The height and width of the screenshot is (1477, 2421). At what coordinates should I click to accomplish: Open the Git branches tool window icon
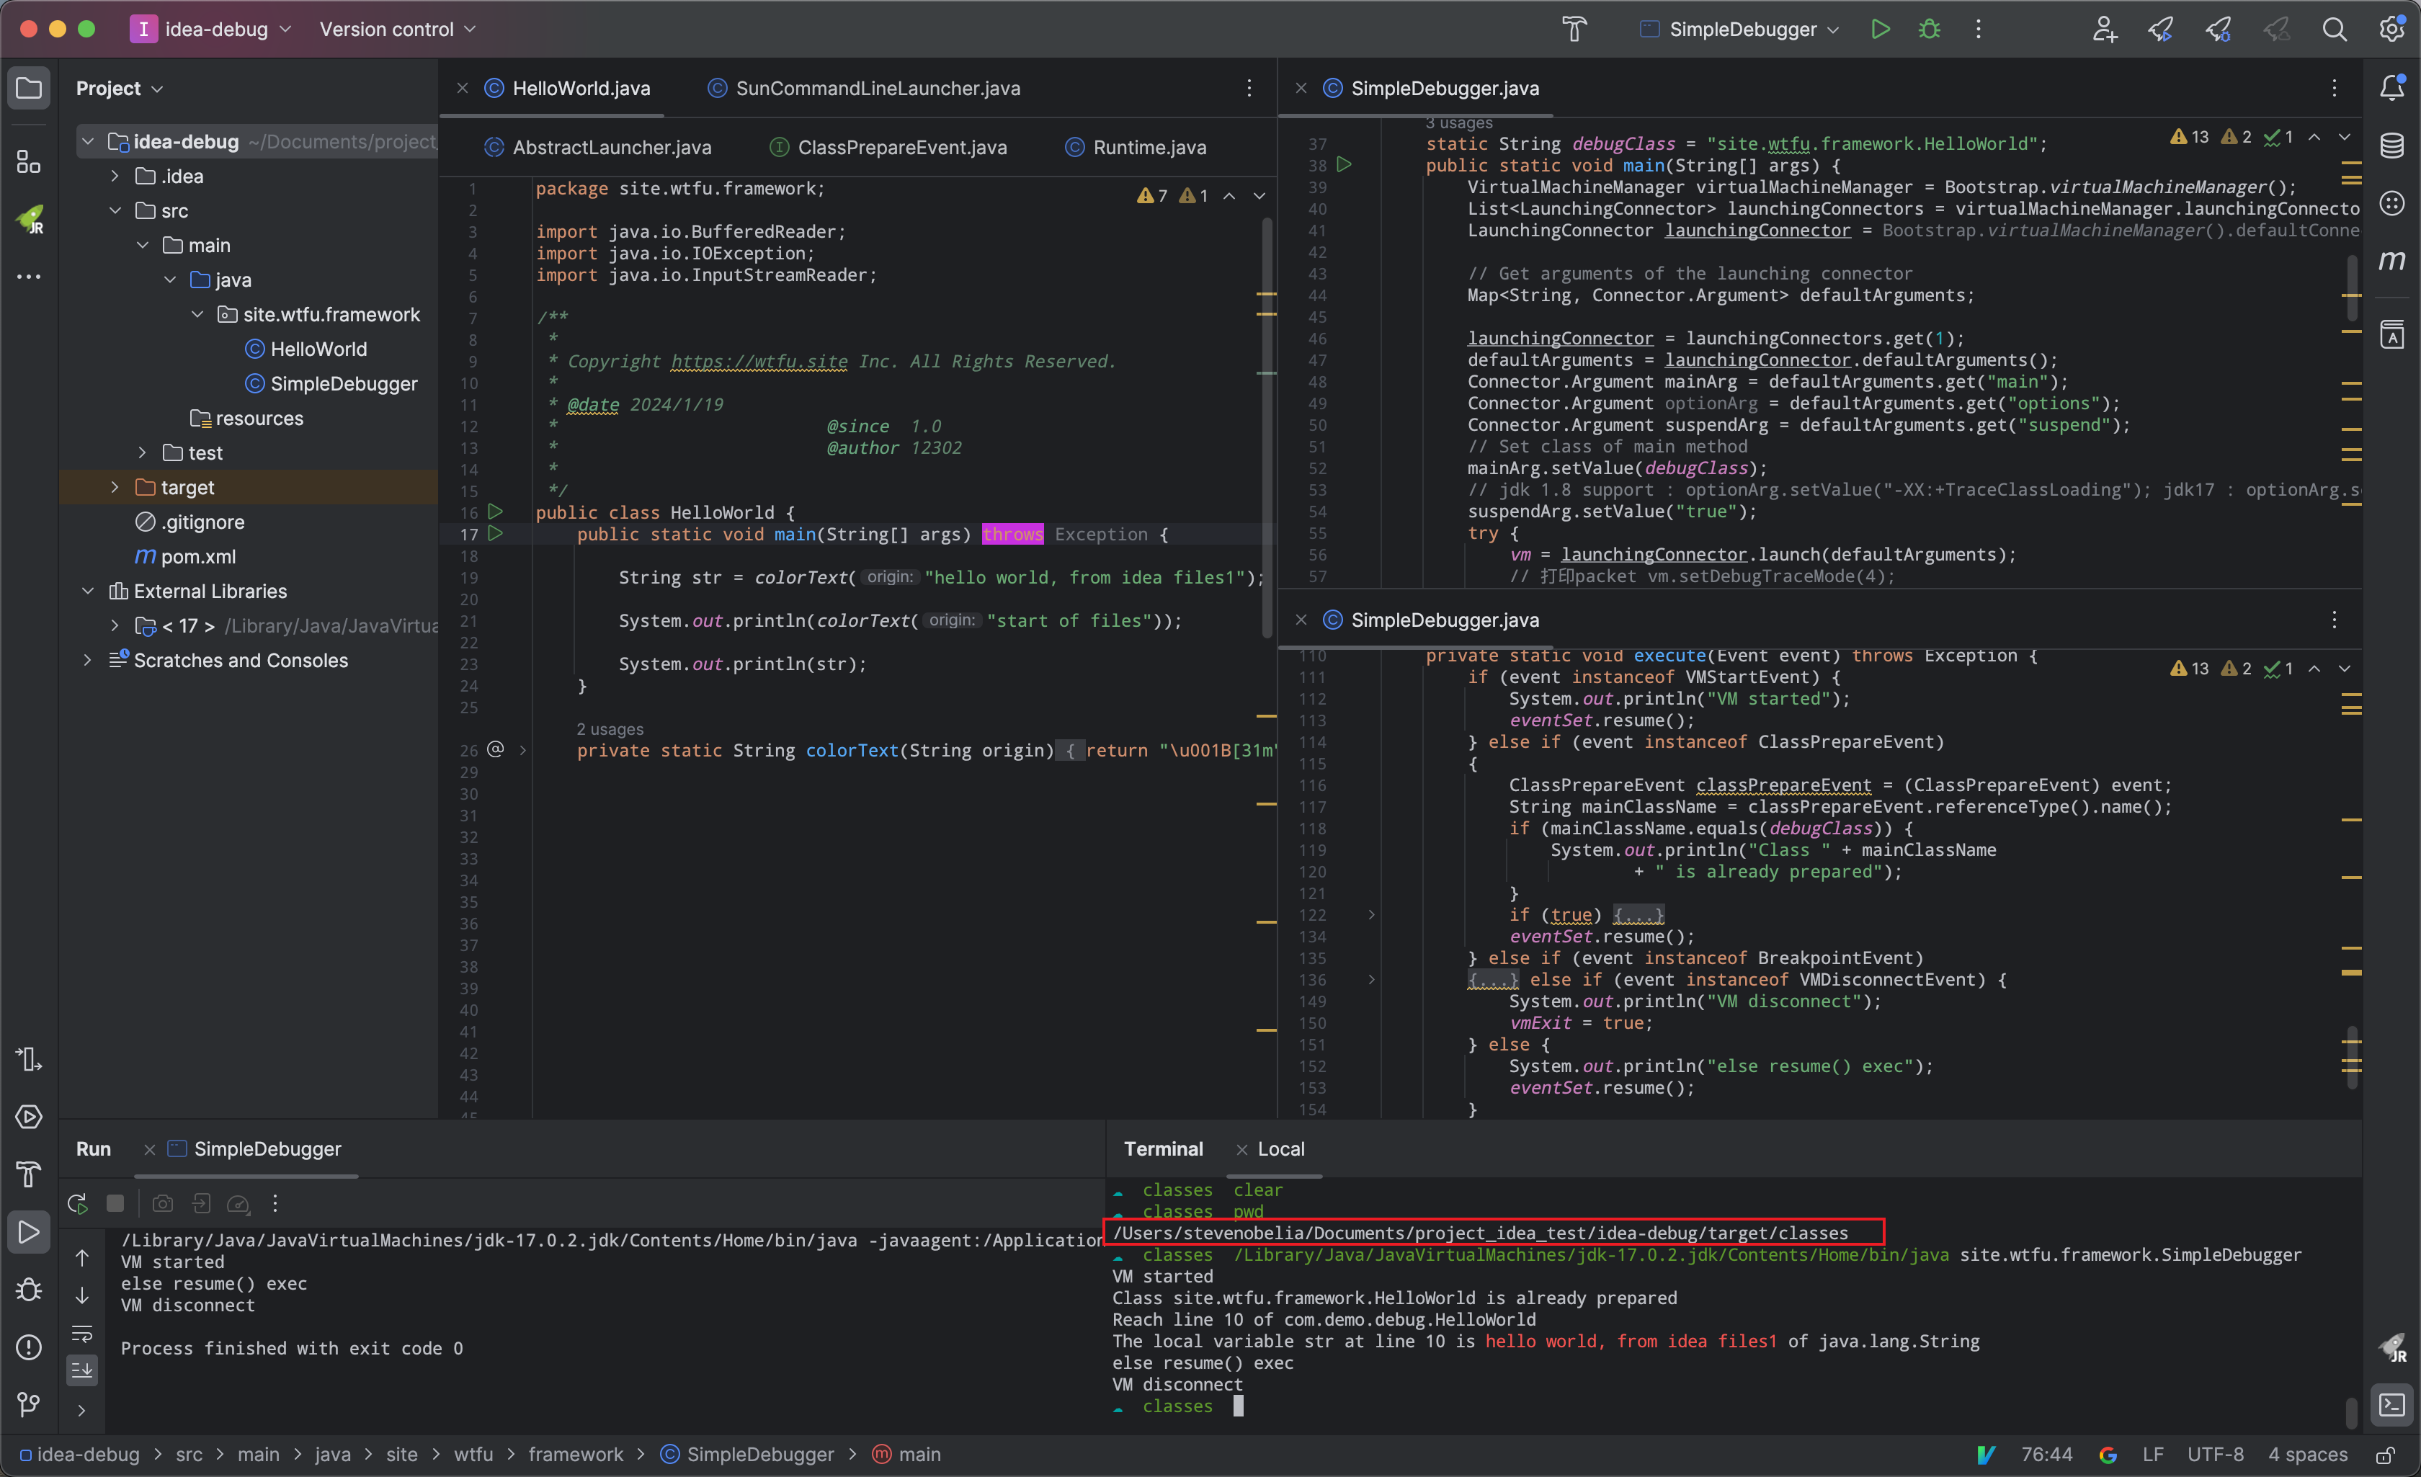click(x=29, y=1404)
